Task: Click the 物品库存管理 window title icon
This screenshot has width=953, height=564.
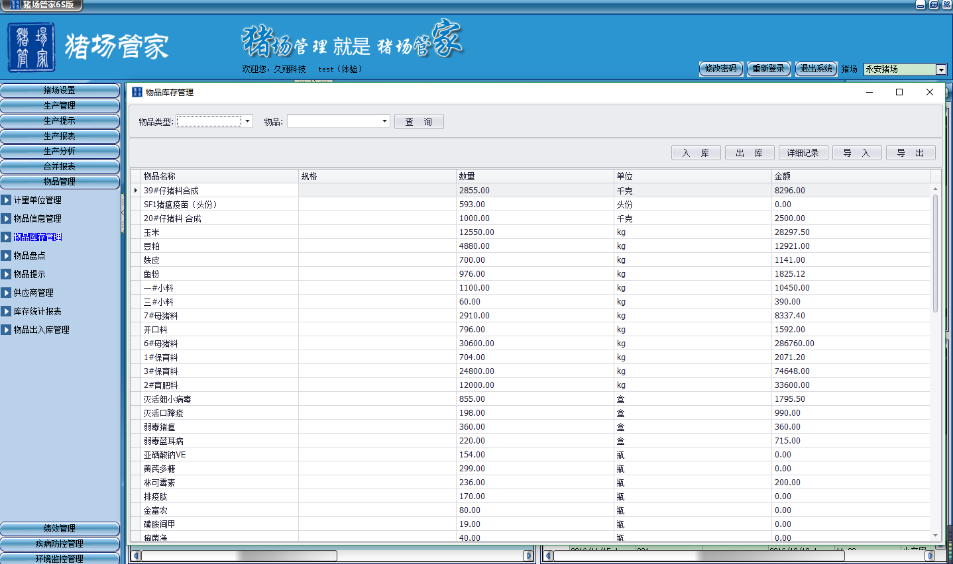Action: click(x=137, y=92)
